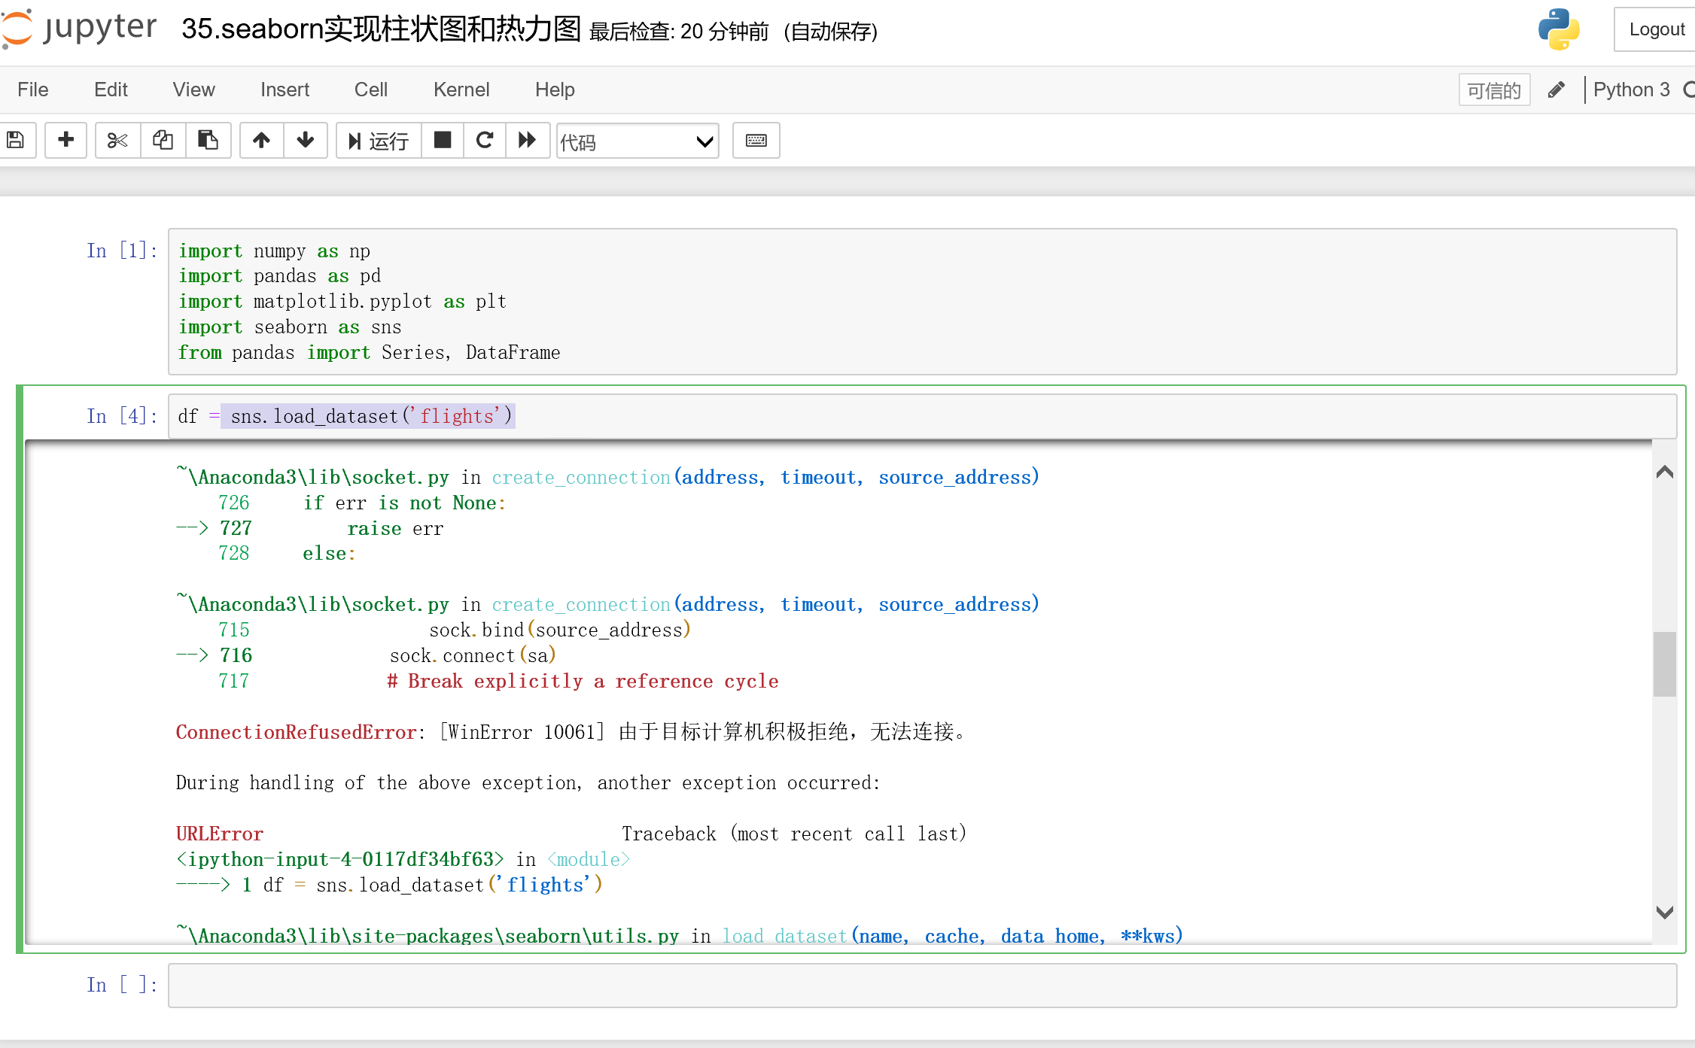
Task: Click into the imports code cell
Action: click(922, 302)
